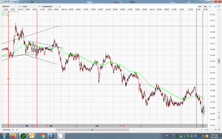Click the scroll right arrow of timeline
This screenshot has width=222, height=139.
(202, 130)
